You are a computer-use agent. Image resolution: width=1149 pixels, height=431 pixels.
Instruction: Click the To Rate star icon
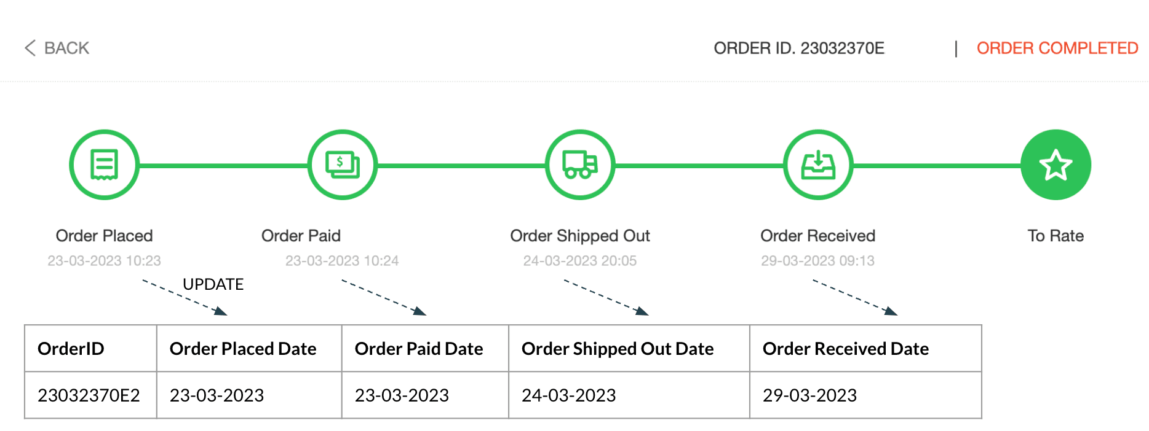[1056, 165]
